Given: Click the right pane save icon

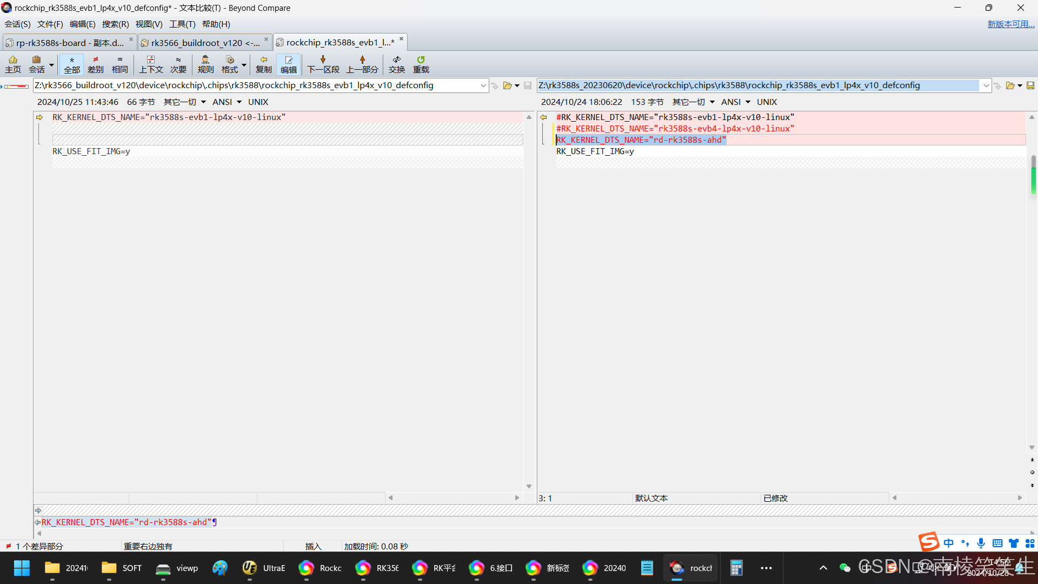Looking at the screenshot, I should pos(1030,85).
